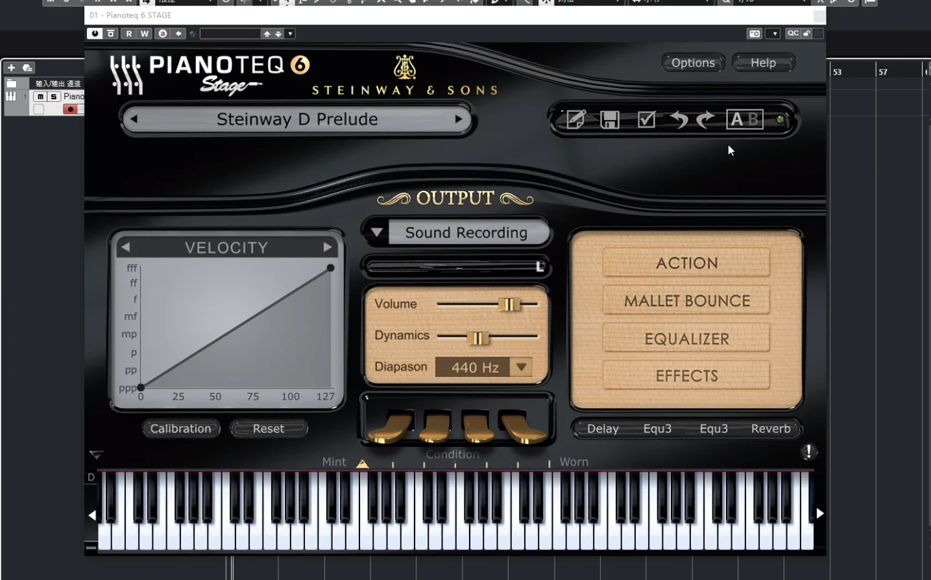Screen dimensions: 931x580
Task: Click the fff velocity curve endpoint
Action: (331, 267)
